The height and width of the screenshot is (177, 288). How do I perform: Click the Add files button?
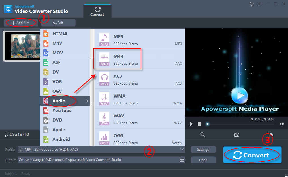[21, 23]
